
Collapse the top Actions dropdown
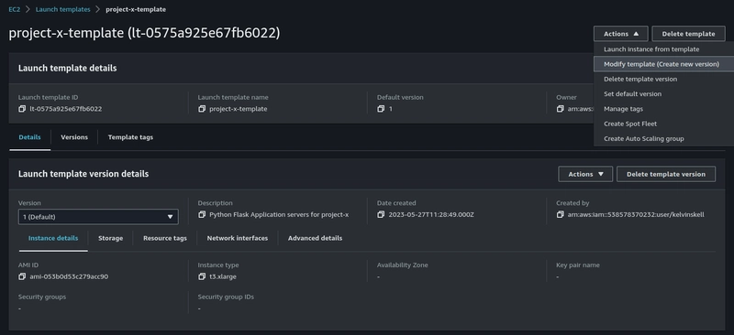[x=621, y=34]
